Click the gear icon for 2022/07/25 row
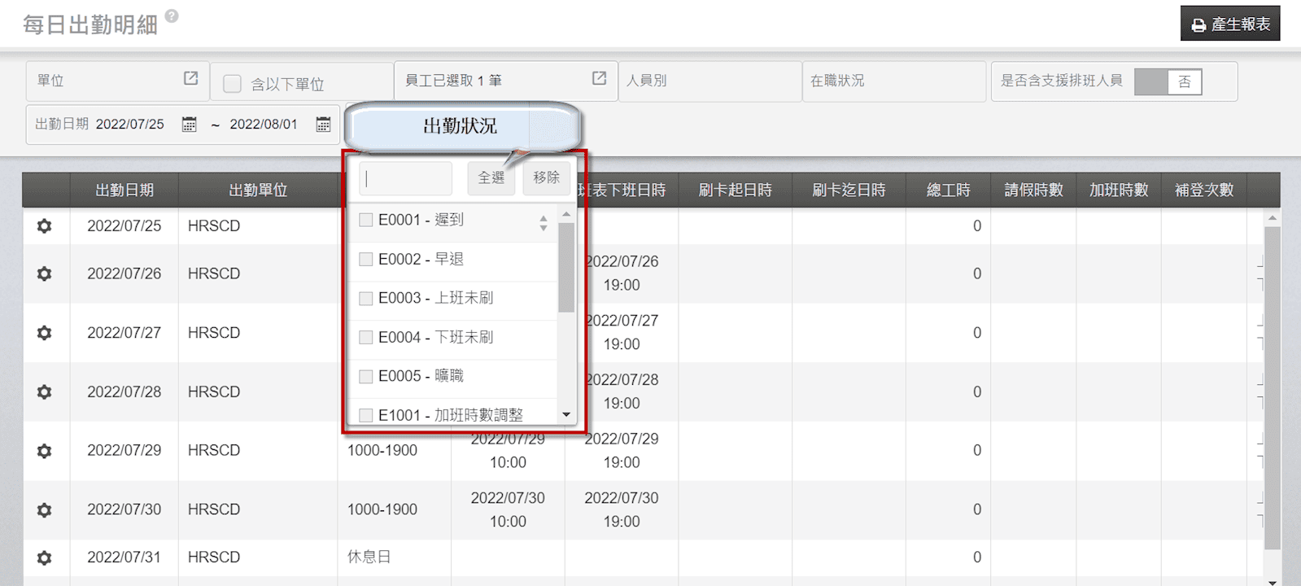Viewport: 1301px width, 586px height. [x=45, y=226]
